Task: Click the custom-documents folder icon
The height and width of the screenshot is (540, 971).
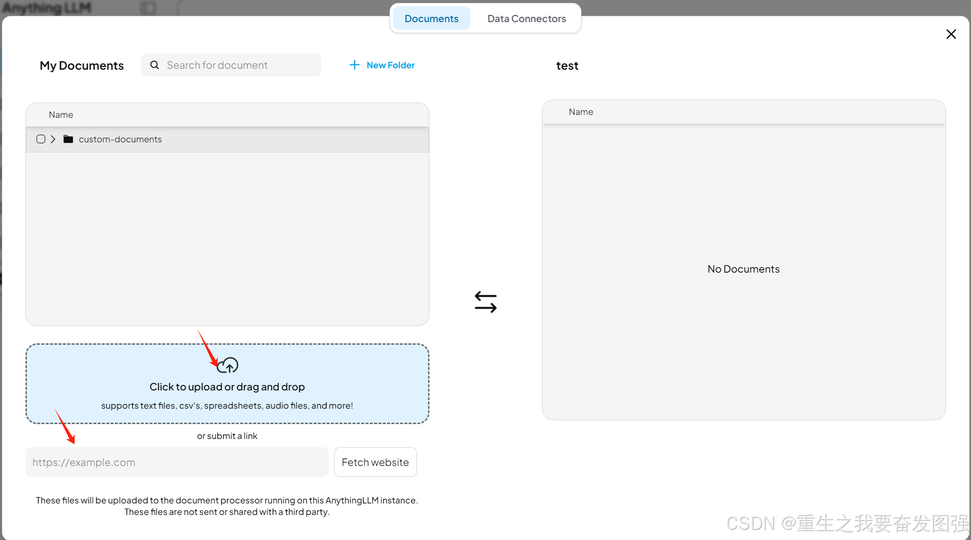Action: pyautogui.click(x=68, y=139)
